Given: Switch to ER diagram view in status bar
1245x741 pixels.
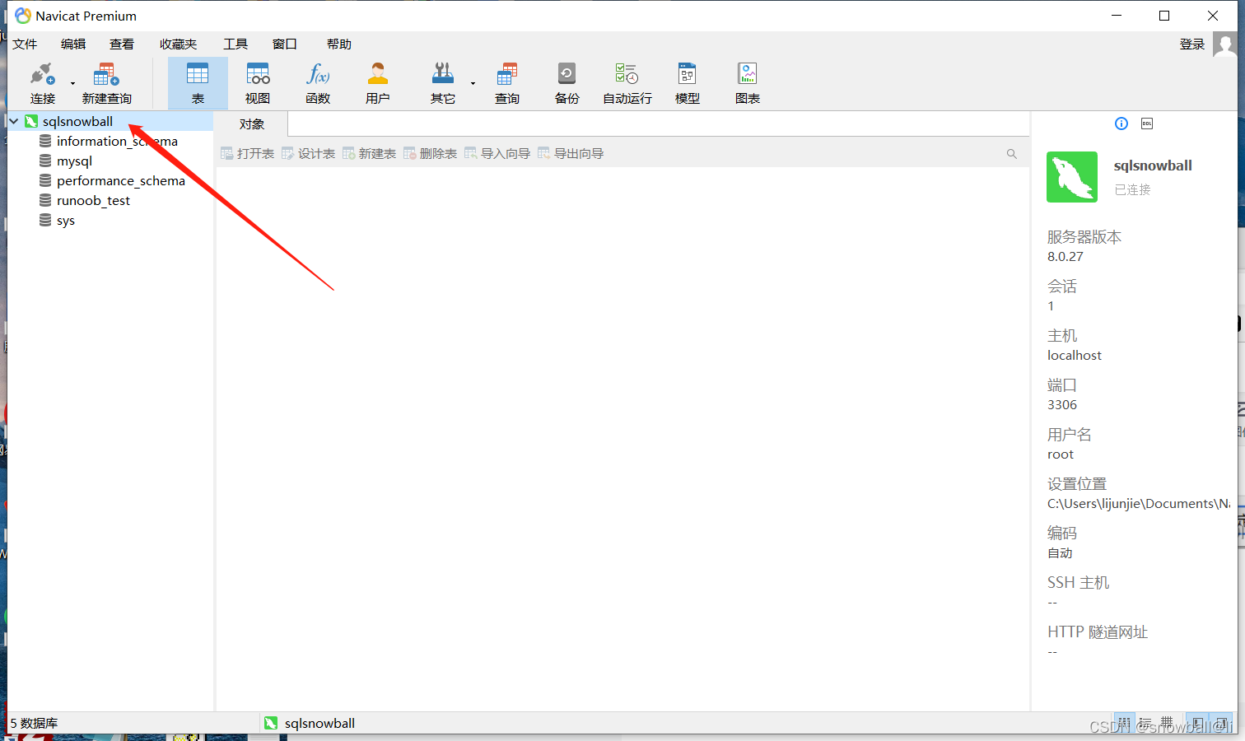Looking at the screenshot, I should 1168,723.
